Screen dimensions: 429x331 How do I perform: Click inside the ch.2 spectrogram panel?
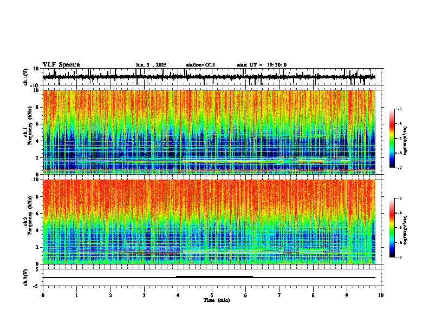[209, 222]
